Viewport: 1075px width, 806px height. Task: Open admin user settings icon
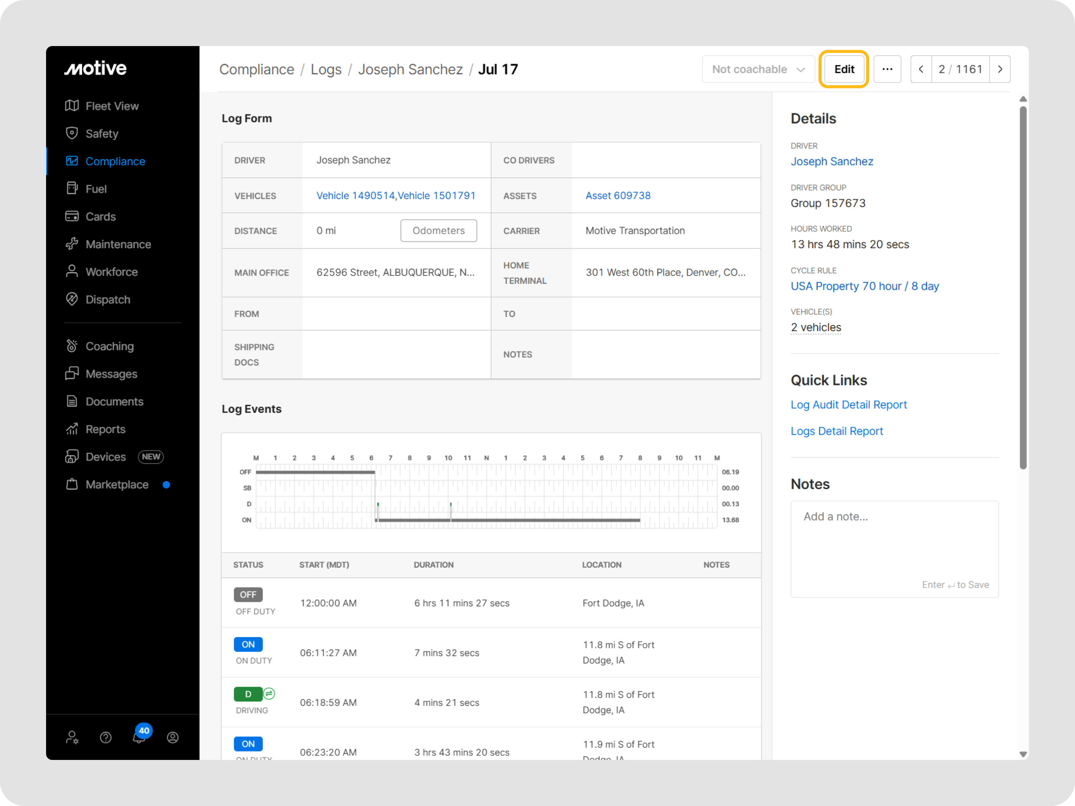point(72,738)
